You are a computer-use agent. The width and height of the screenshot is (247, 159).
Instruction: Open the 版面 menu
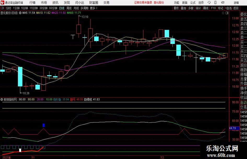tap(185, 3)
